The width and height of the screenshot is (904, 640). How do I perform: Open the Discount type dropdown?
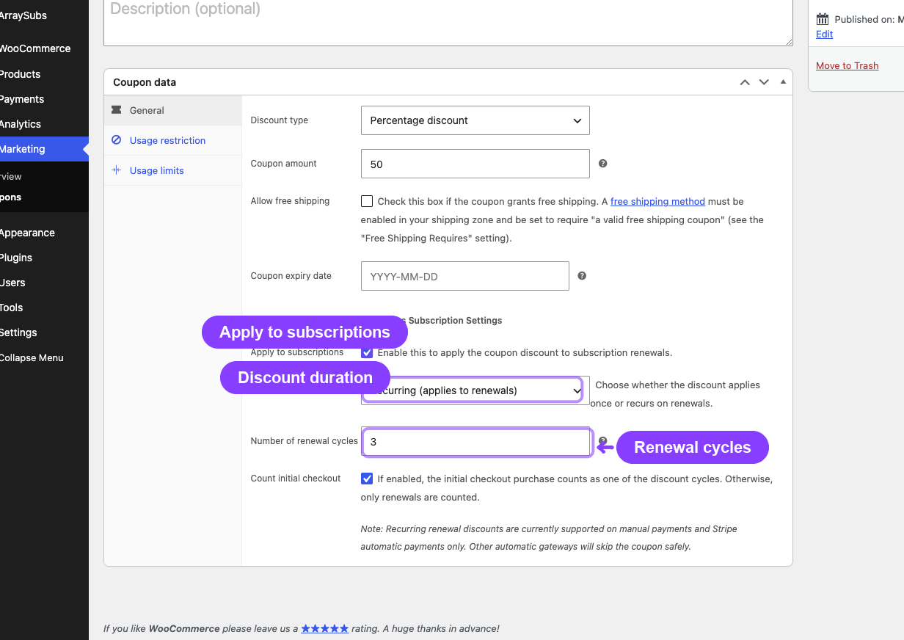pos(475,120)
